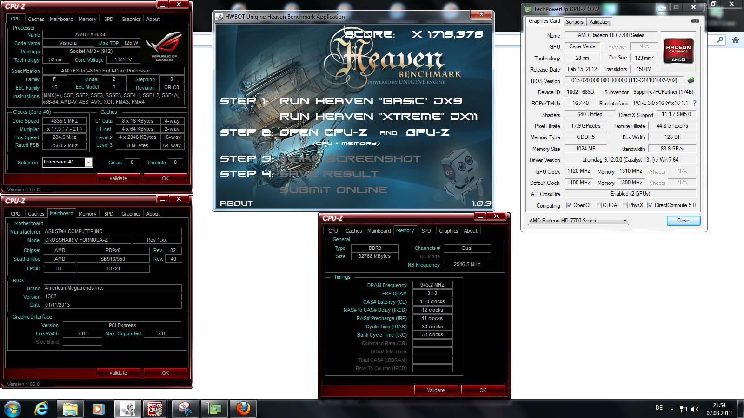Screen dimensions: 744x418
Task: Select CPU tab in the mainboard CPU-Z window
Action: pyautogui.click(x=15, y=214)
